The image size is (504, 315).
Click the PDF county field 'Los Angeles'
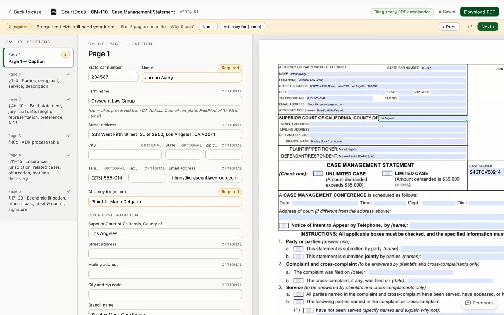click(422, 118)
